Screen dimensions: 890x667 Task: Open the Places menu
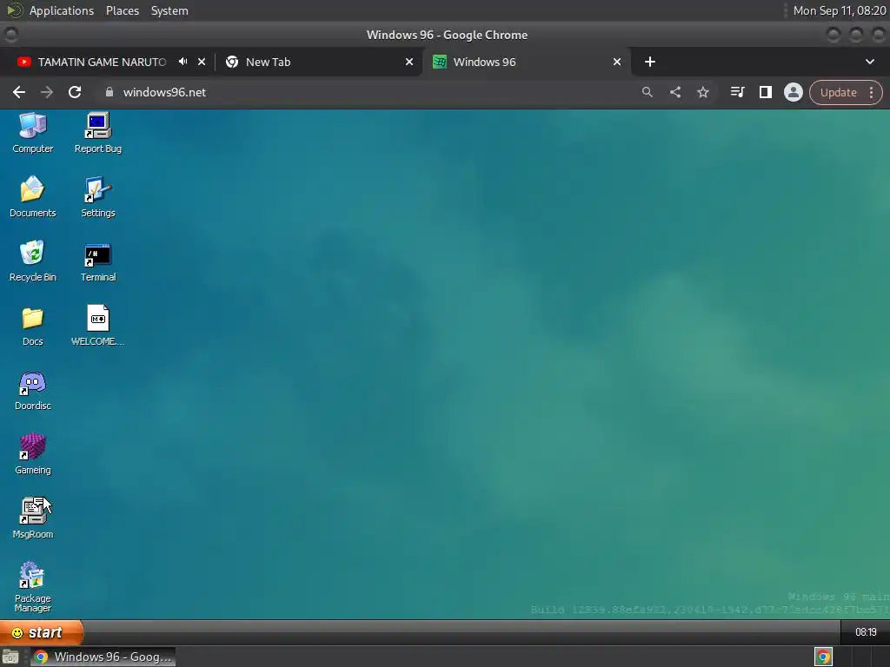123,10
